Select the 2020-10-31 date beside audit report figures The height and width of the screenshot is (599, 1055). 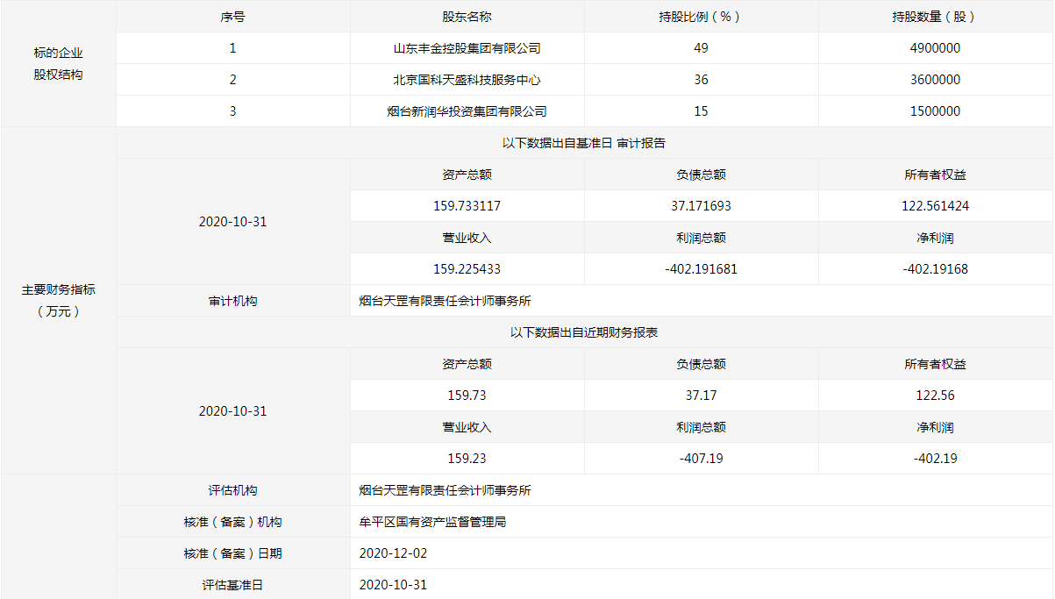[232, 222]
